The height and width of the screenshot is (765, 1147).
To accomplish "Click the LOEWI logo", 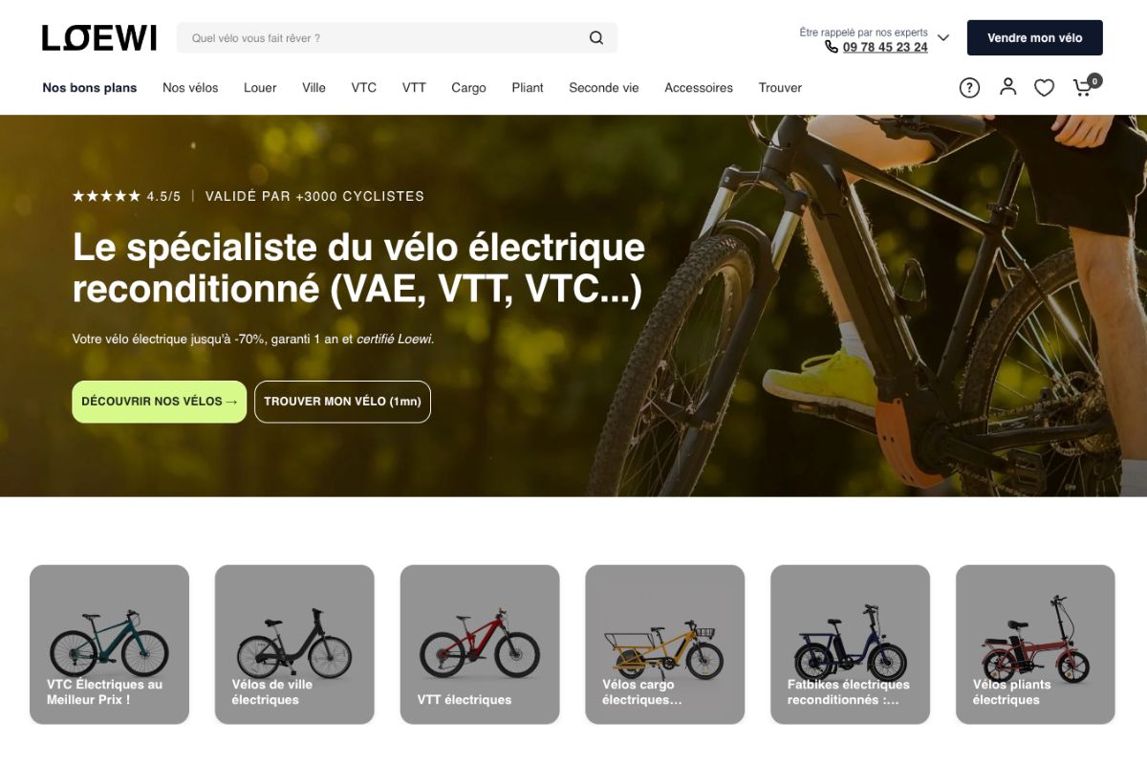I will coord(99,38).
